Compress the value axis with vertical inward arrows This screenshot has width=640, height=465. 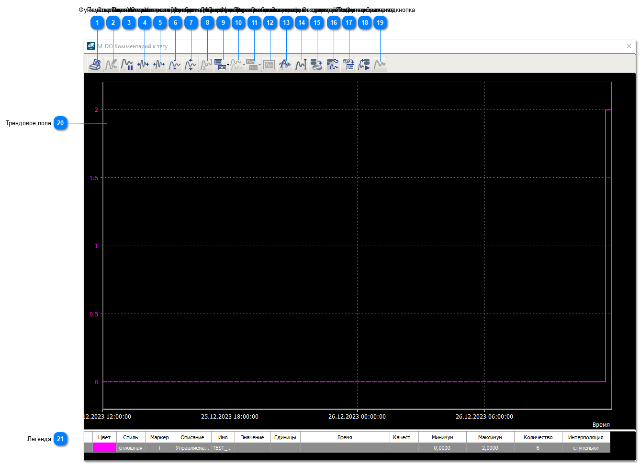174,65
